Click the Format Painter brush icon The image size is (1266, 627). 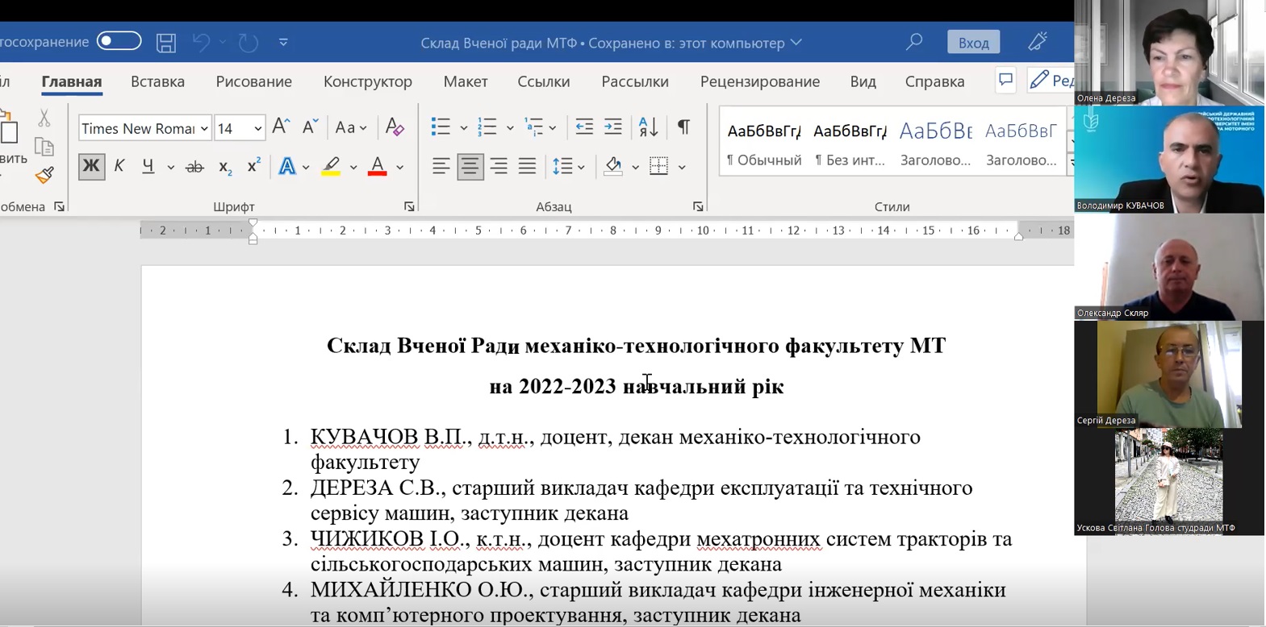44,176
